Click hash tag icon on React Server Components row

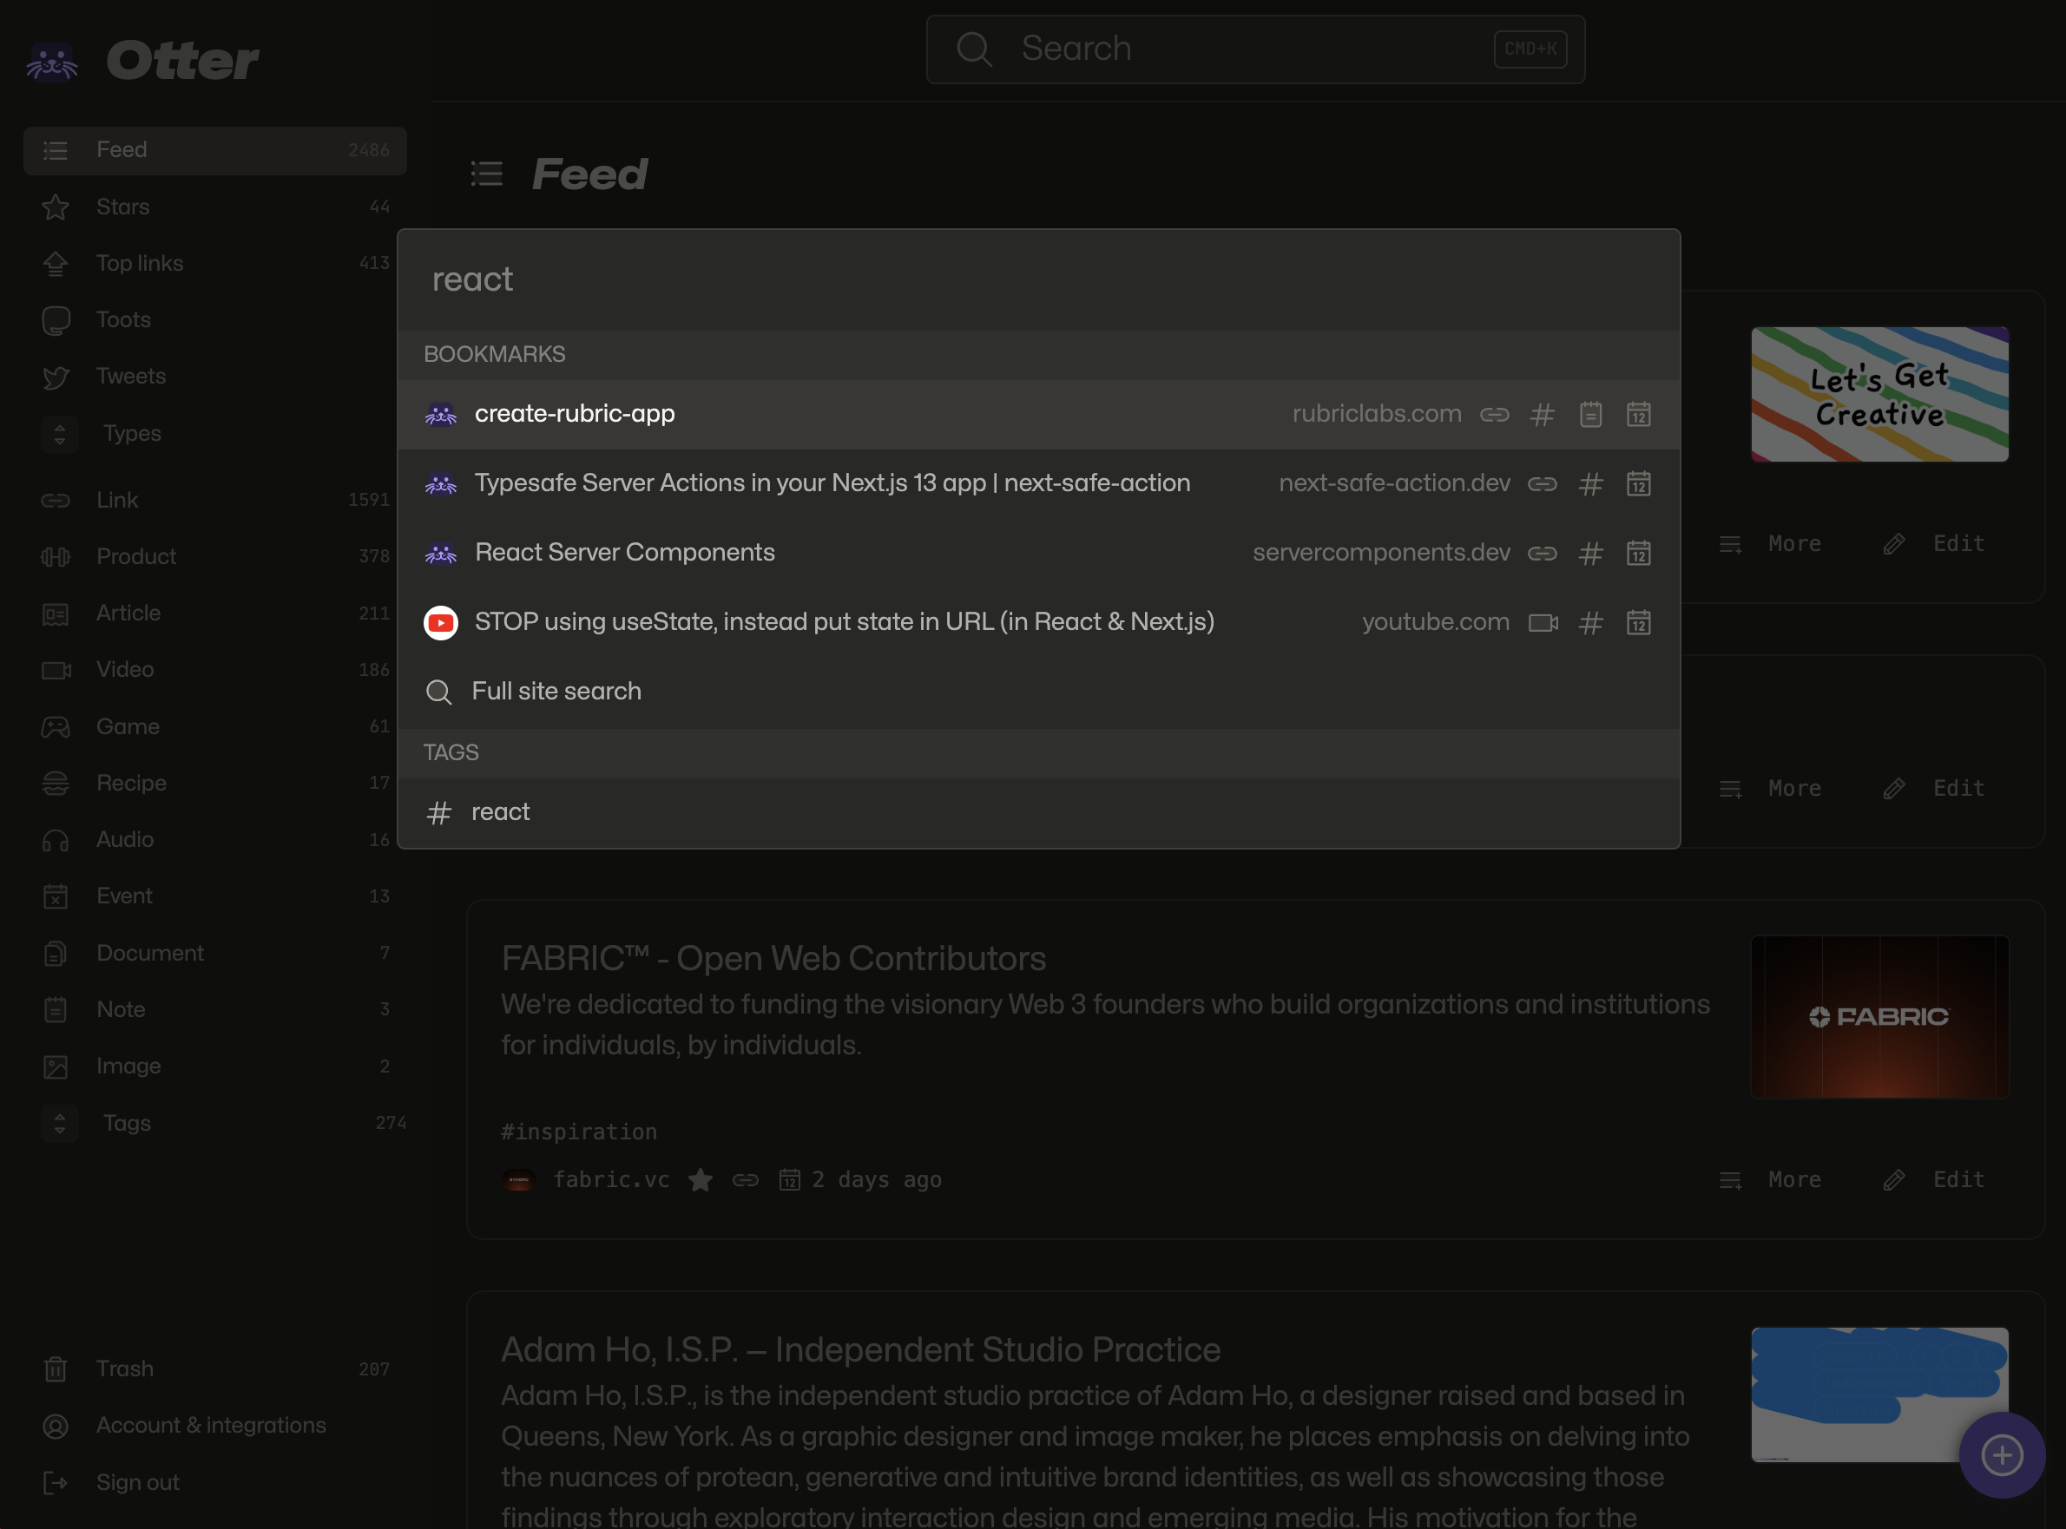[x=1590, y=554]
